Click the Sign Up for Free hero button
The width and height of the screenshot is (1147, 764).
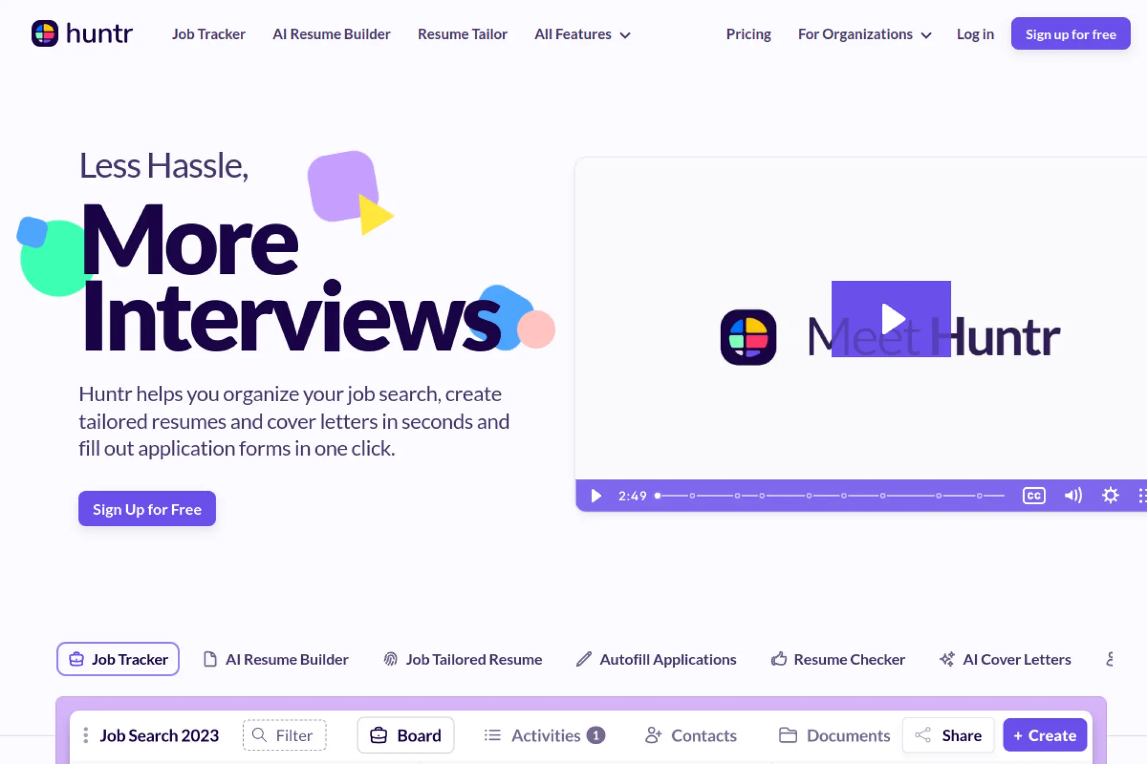point(147,509)
